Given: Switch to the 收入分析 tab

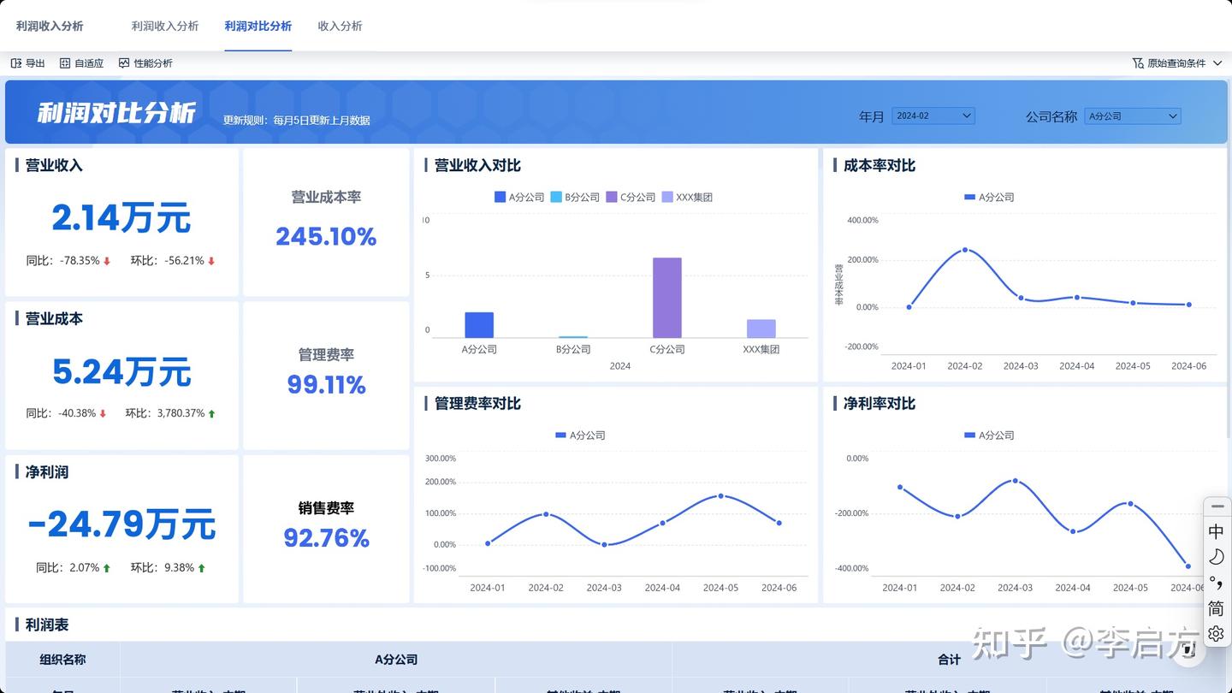Looking at the screenshot, I should (340, 26).
